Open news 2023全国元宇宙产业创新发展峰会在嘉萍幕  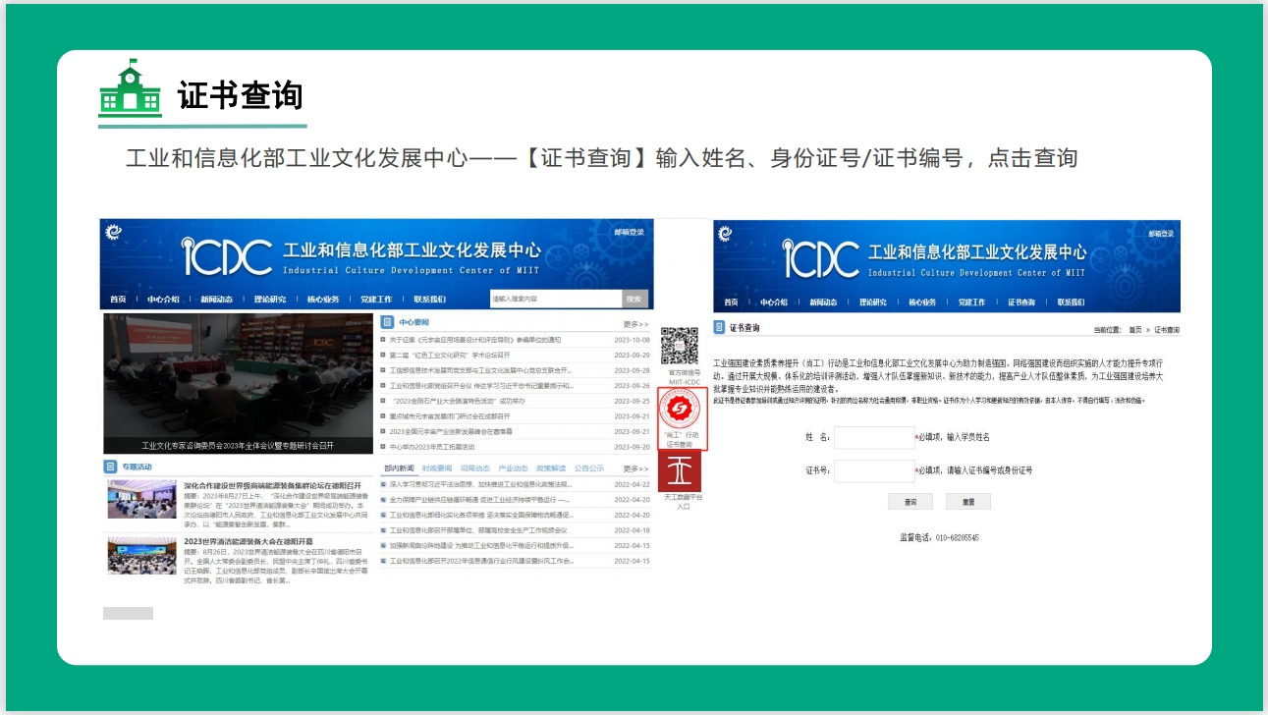point(451,431)
